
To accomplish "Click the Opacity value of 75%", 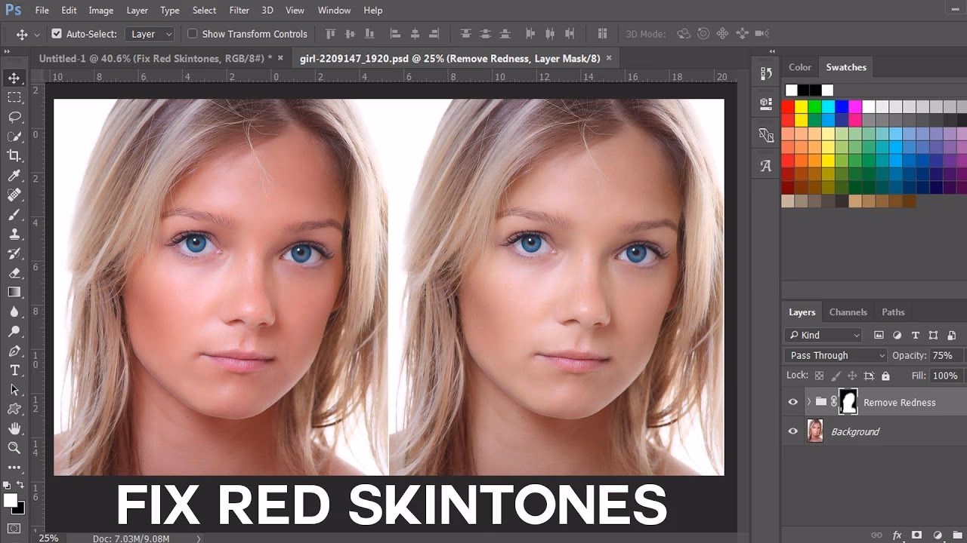I will (x=944, y=354).
